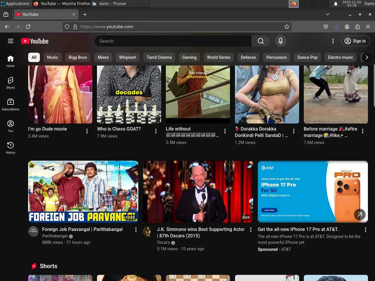Screen dimensions: 375x281
Task: Select the Music filter chip
Action: click(52, 57)
